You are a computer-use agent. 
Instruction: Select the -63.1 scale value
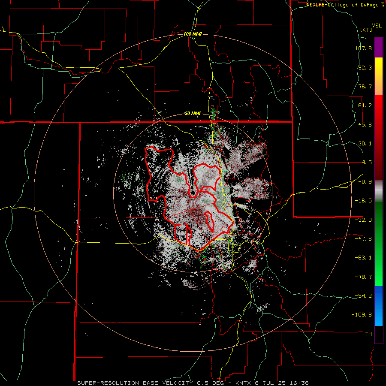click(x=363, y=258)
